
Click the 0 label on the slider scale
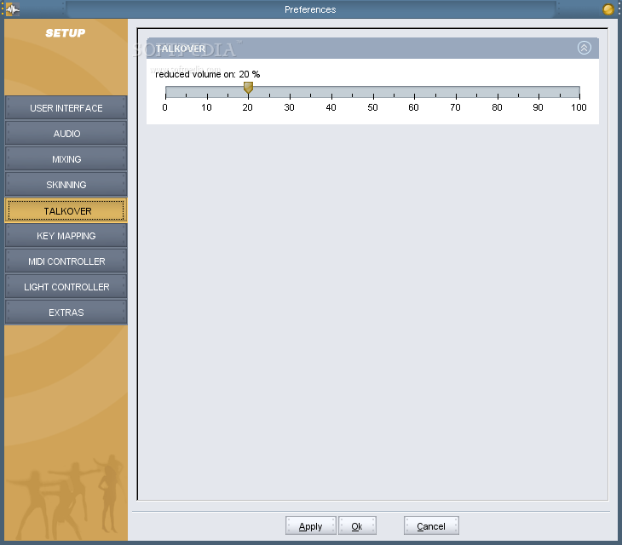[165, 107]
